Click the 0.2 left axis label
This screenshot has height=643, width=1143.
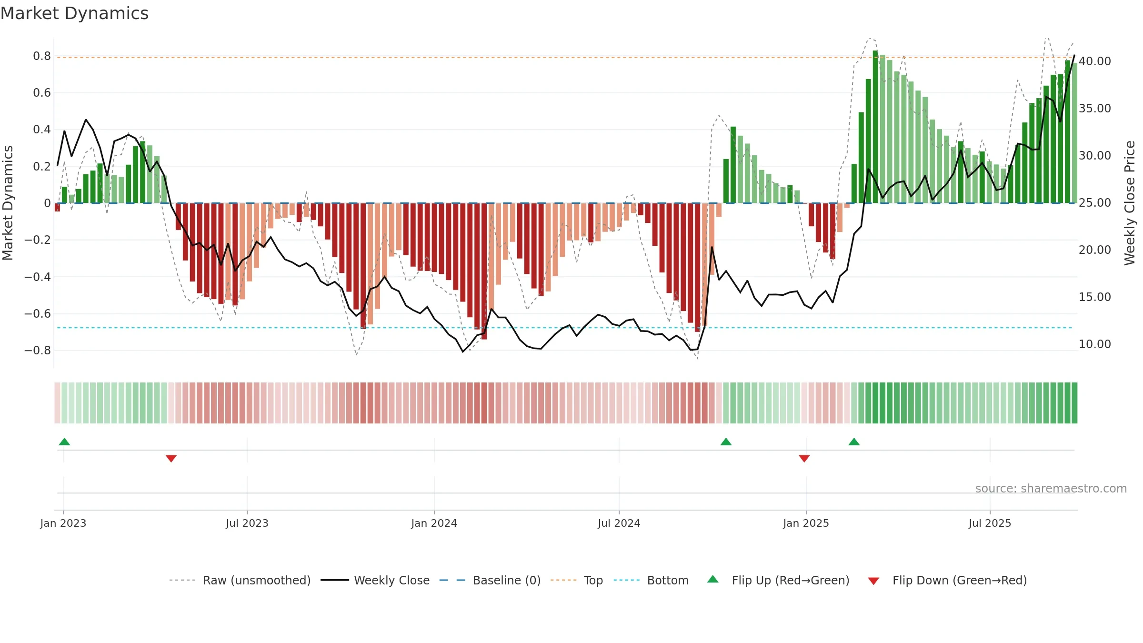pos(42,167)
